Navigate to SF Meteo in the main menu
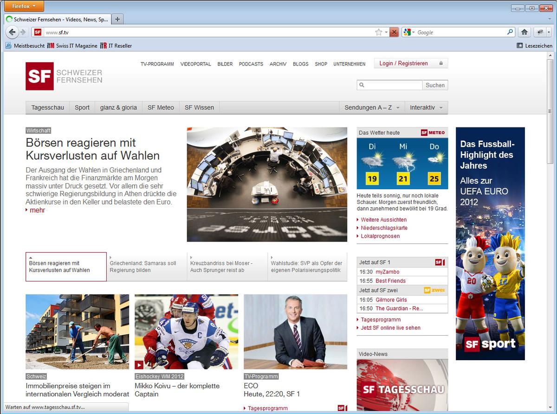The width and height of the screenshot is (557, 414). (161, 108)
